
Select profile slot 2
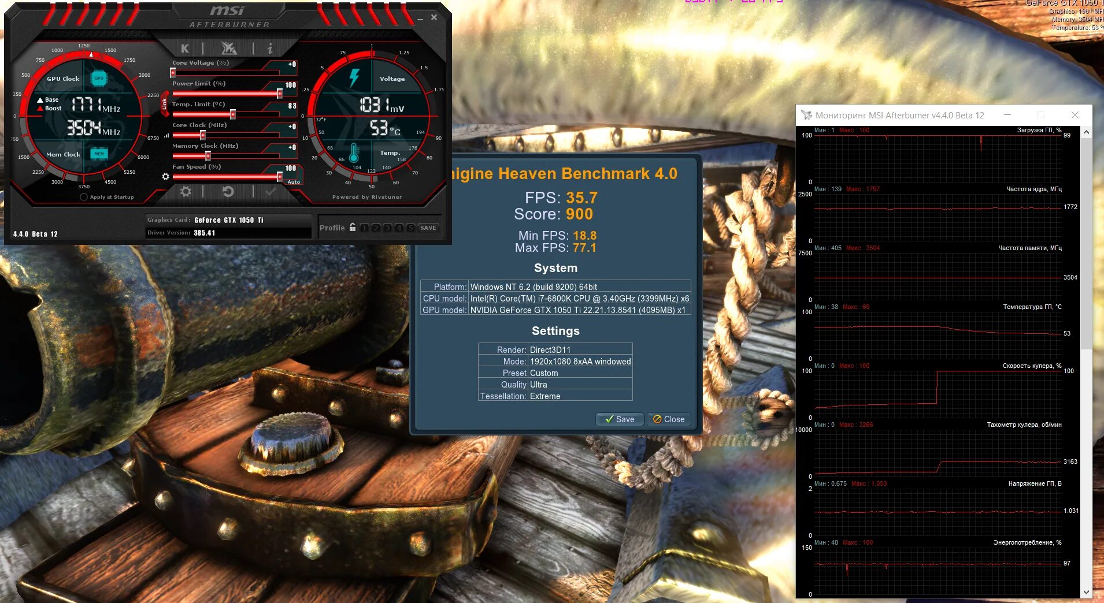(x=376, y=228)
